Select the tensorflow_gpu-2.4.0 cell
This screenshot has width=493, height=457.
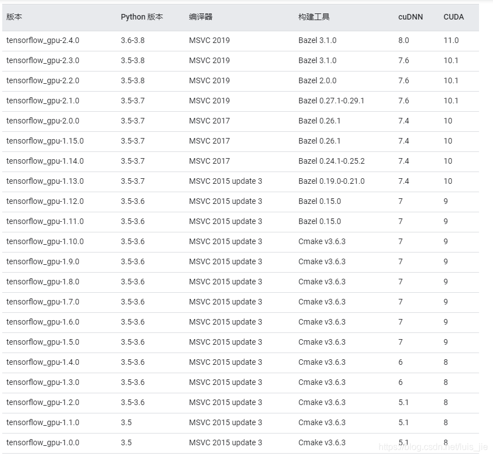click(x=43, y=40)
